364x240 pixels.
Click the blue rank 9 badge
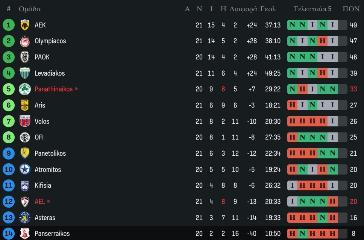pos(9,153)
